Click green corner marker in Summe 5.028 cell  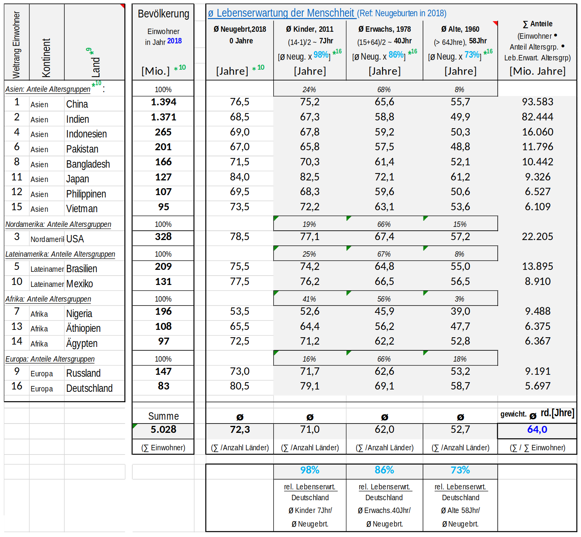click(134, 425)
